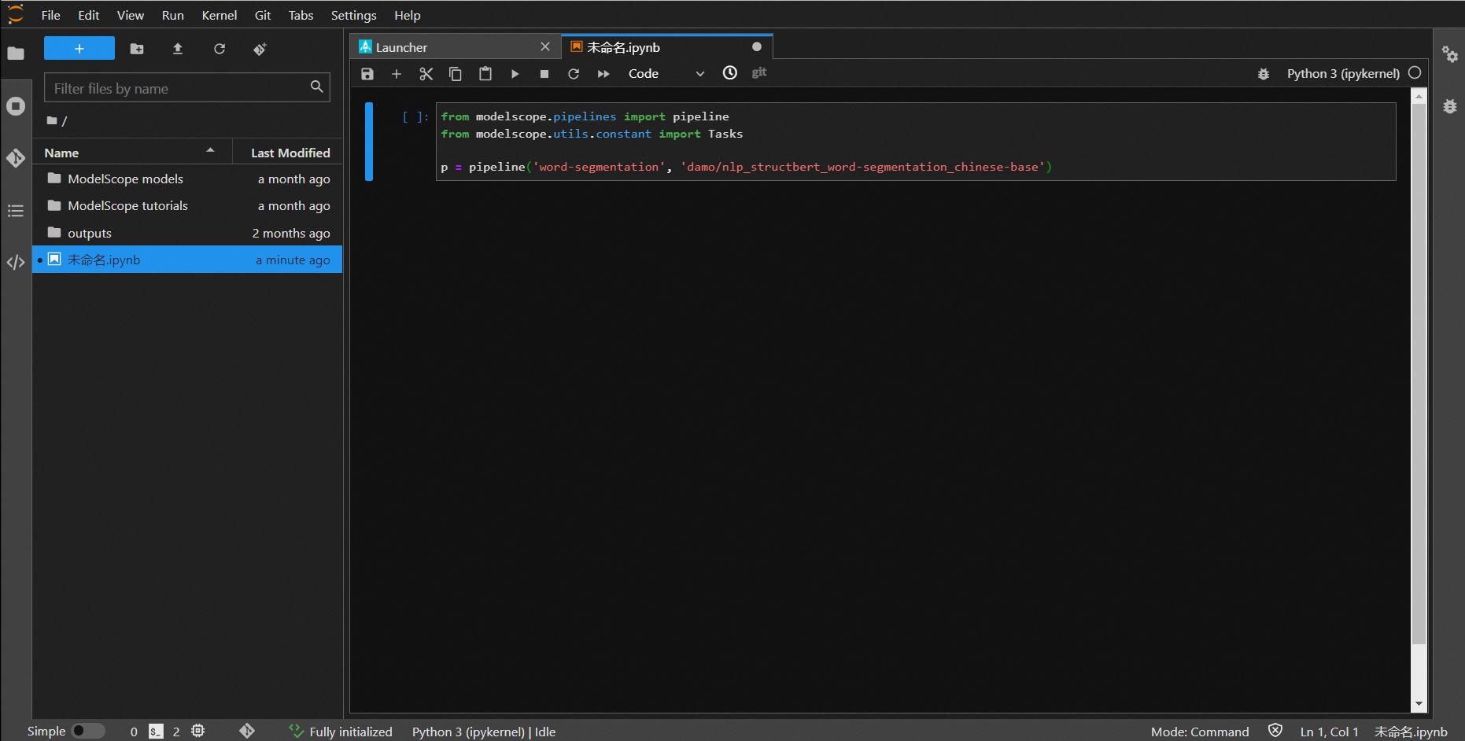Paste cell from clipboard
1465x741 pixels.
[x=485, y=73]
